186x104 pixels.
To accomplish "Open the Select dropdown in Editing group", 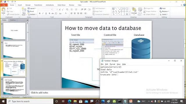I will 164,14.
